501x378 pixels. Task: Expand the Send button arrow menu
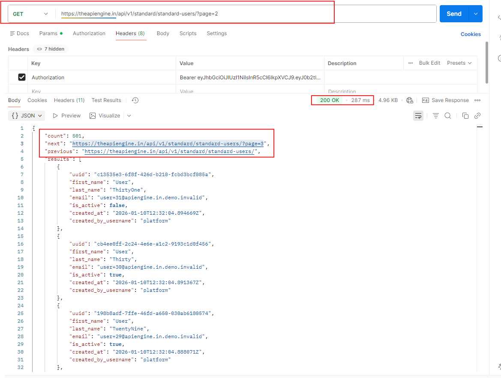pos(476,14)
